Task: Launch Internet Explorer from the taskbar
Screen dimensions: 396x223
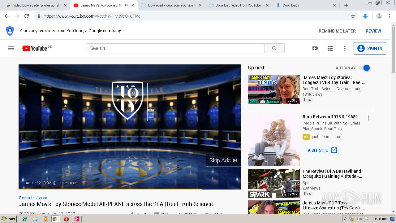Action: tap(25, 219)
